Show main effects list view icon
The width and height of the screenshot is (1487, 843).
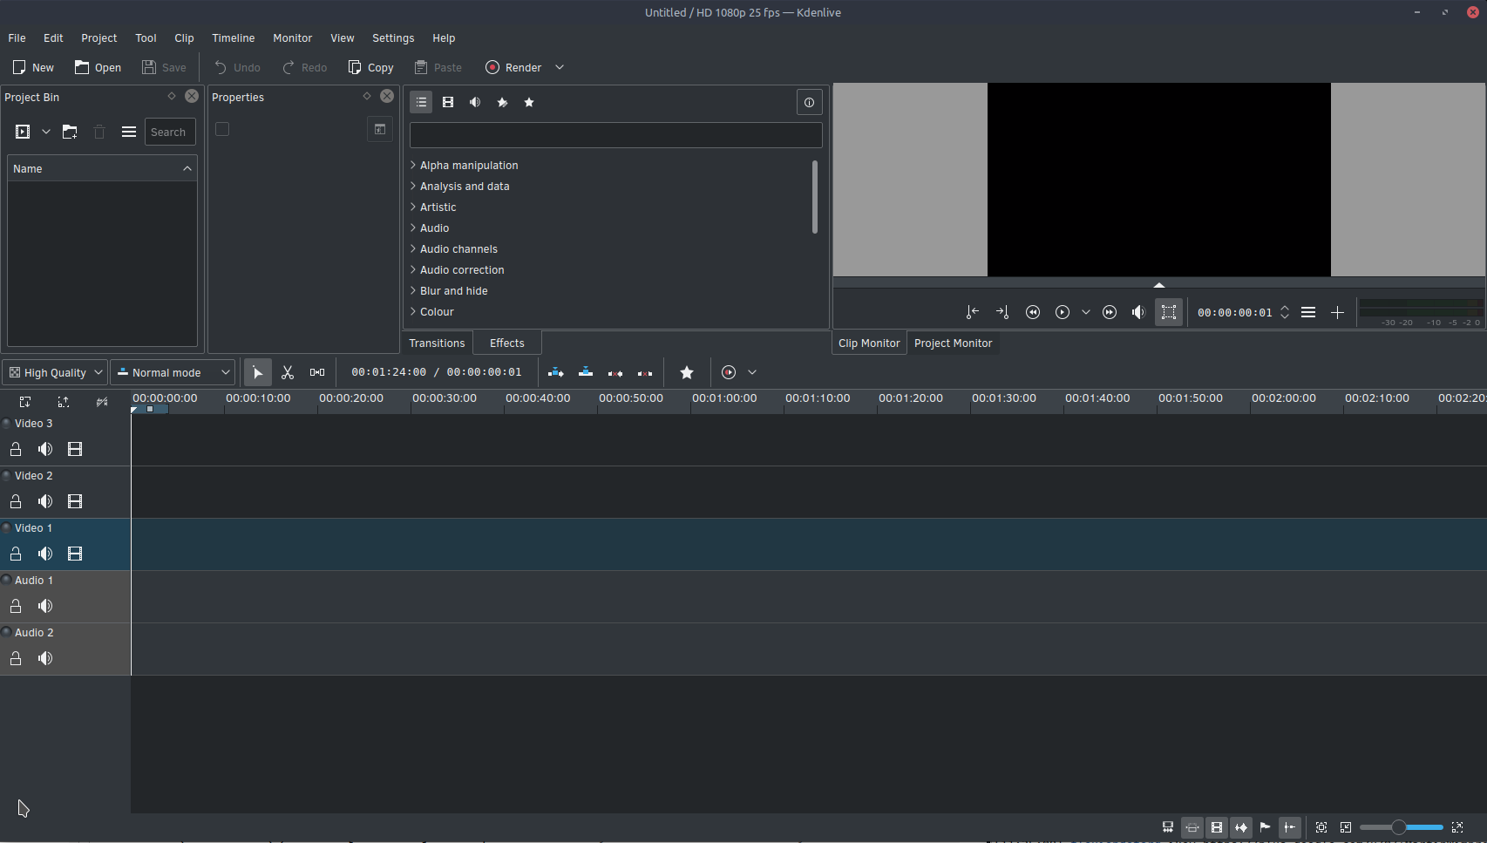[x=421, y=102]
